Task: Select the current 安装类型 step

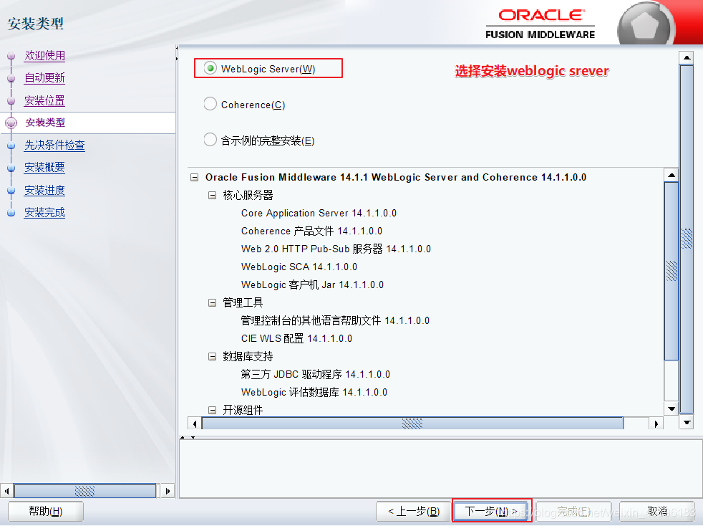Action: point(45,123)
